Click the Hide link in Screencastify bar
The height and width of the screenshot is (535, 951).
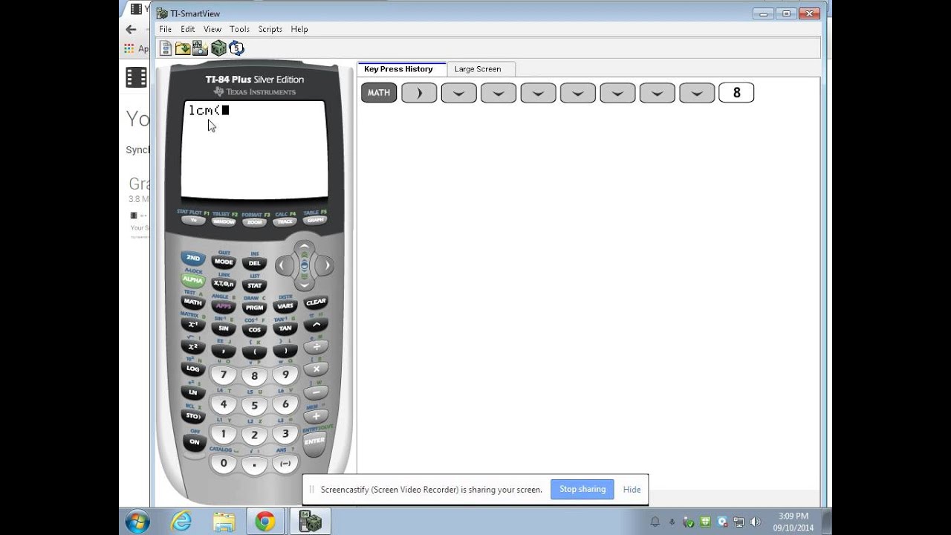632,489
